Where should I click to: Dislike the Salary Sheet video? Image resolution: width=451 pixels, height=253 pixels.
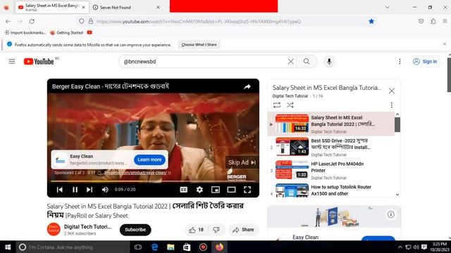pos(216,230)
